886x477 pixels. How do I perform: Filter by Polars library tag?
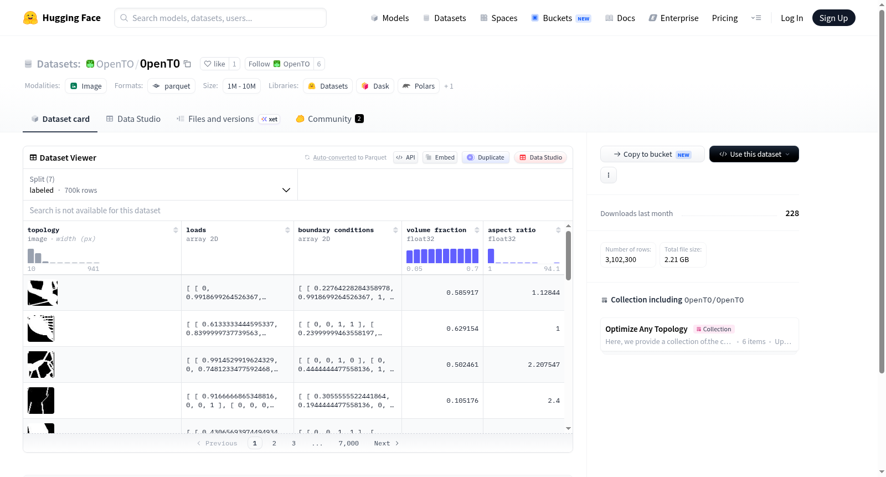(x=419, y=86)
